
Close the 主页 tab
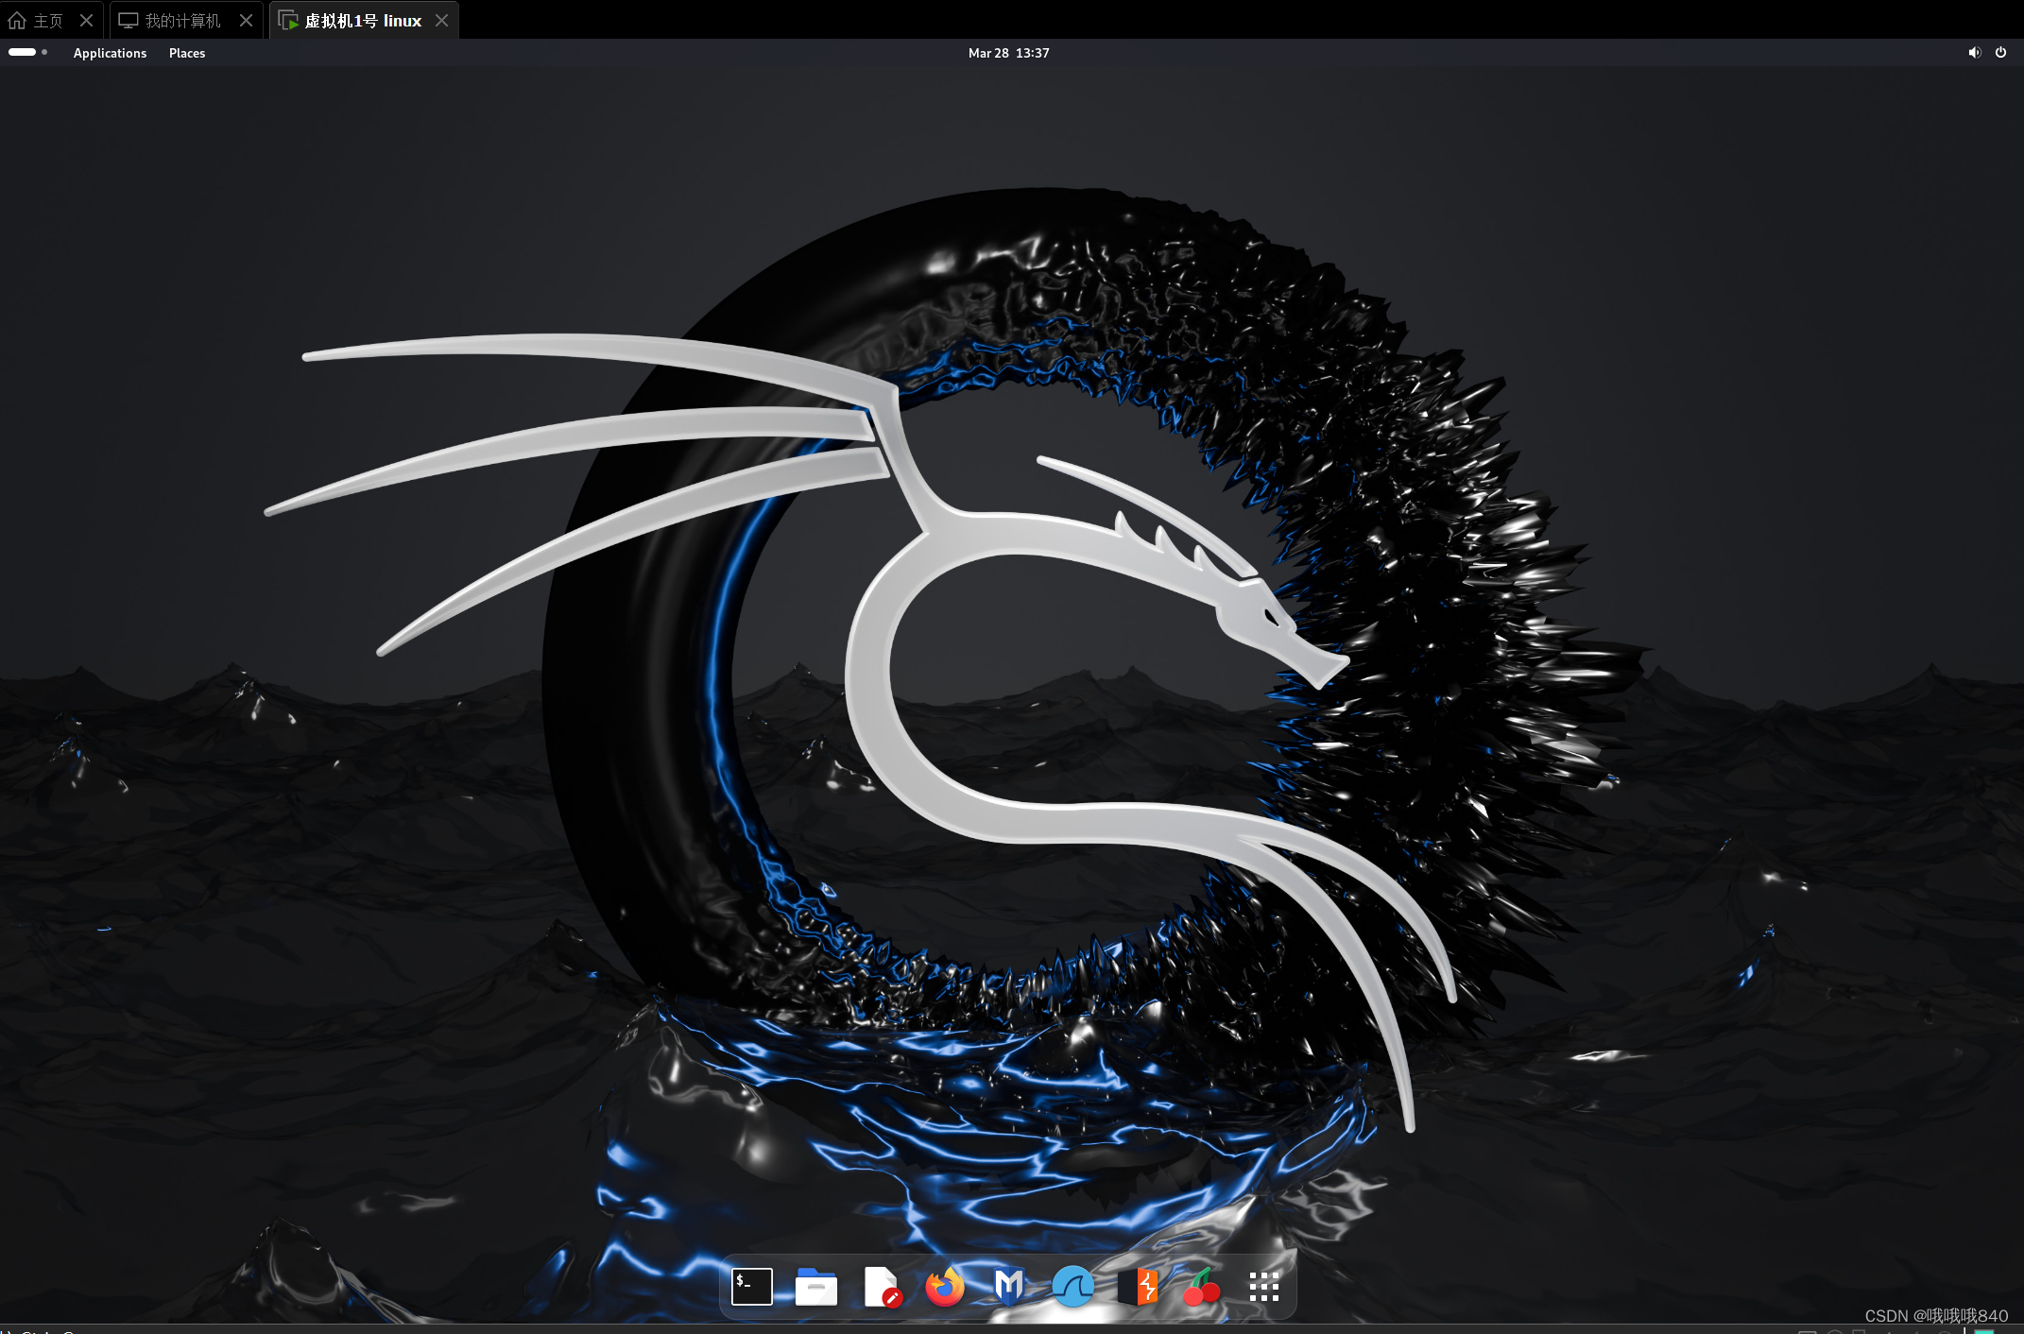coord(86,21)
